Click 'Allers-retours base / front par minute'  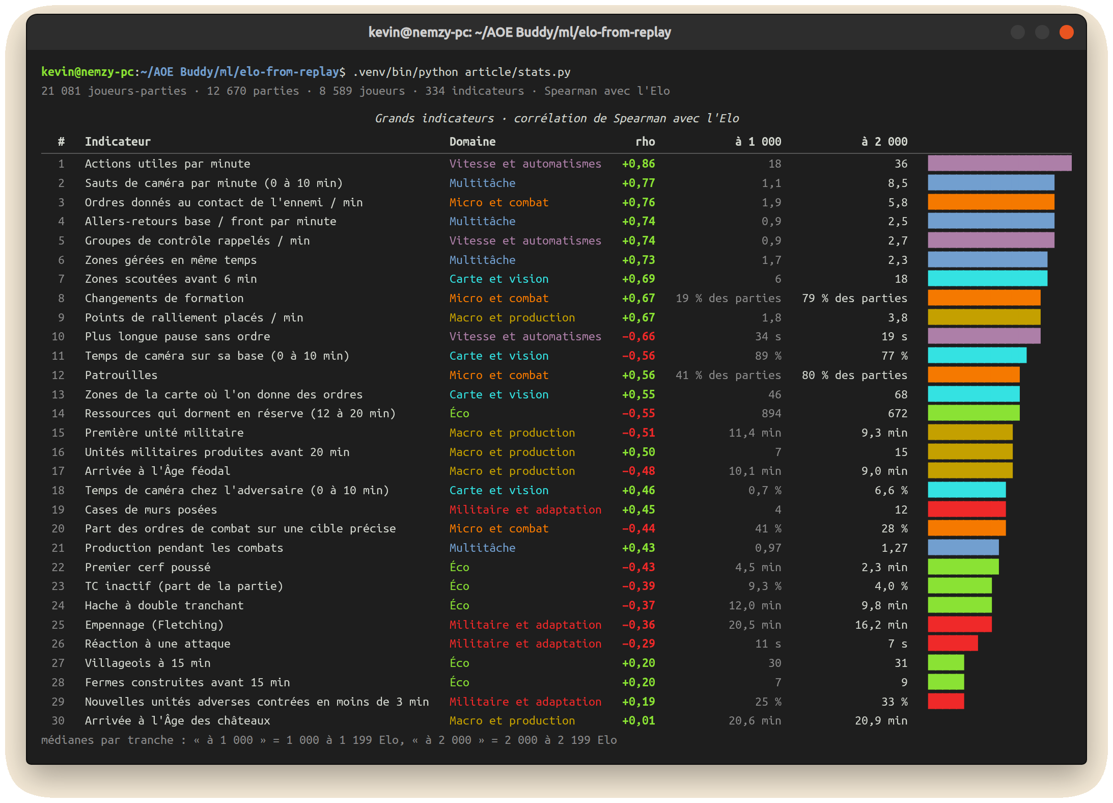coord(210,221)
